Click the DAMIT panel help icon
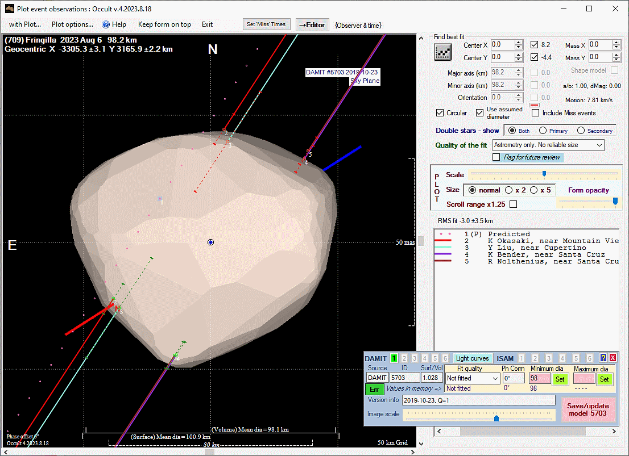 (x=603, y=358)
